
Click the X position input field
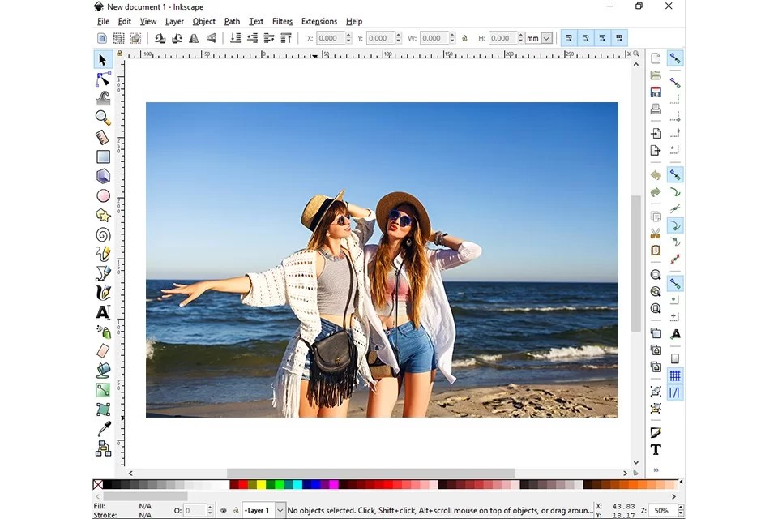(328, 38)
